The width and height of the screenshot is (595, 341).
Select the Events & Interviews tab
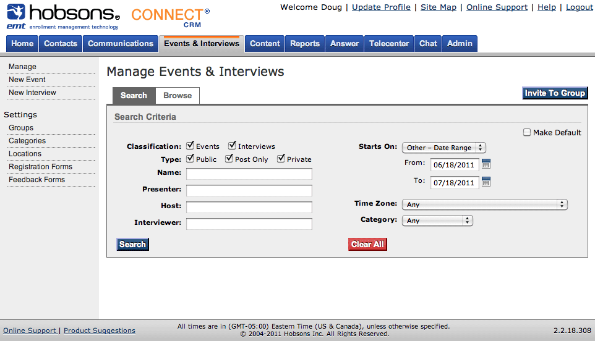pos(202,44)
